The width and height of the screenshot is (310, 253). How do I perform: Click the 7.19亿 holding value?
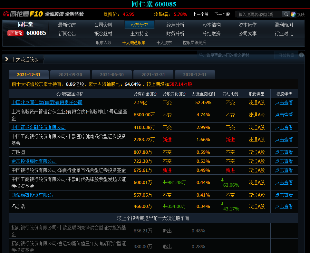click(140, 102)
